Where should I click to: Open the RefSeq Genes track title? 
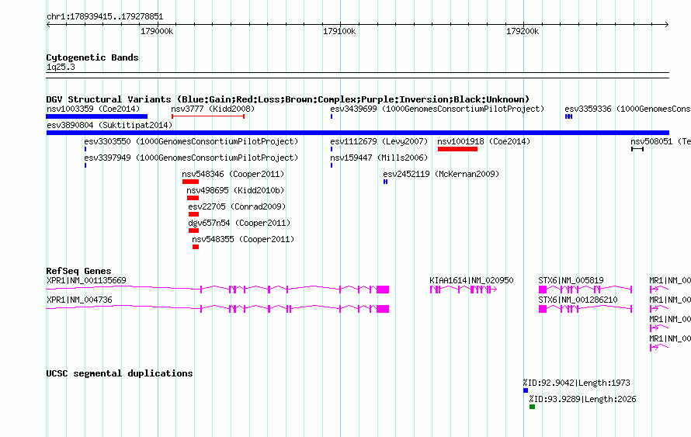tap(79, 271)
